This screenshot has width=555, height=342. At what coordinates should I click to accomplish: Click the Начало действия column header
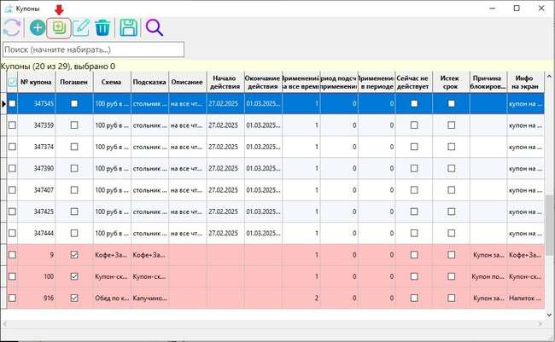[x=225, y=82]
